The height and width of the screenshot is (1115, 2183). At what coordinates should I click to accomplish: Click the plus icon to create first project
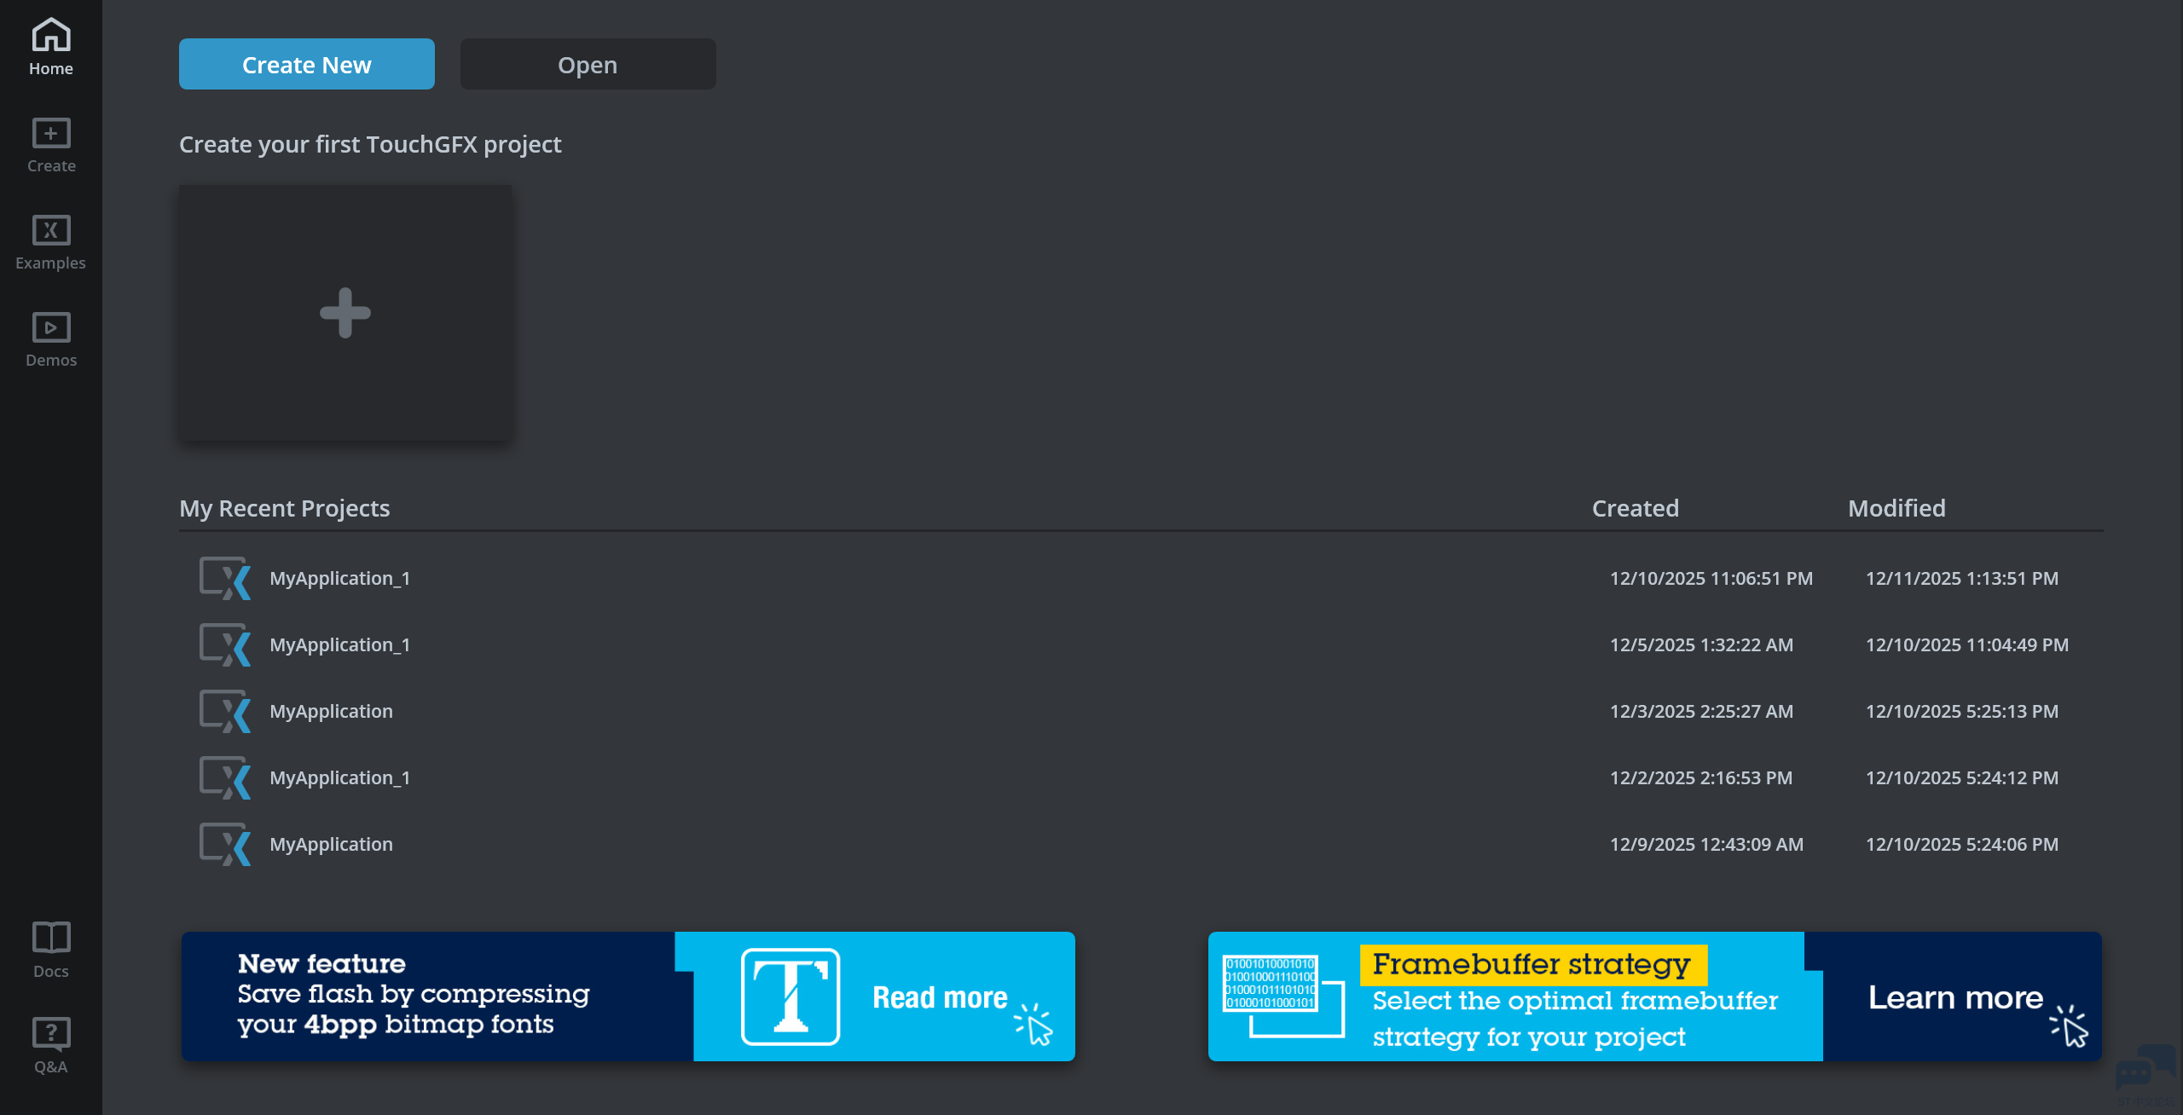[345, 313]
